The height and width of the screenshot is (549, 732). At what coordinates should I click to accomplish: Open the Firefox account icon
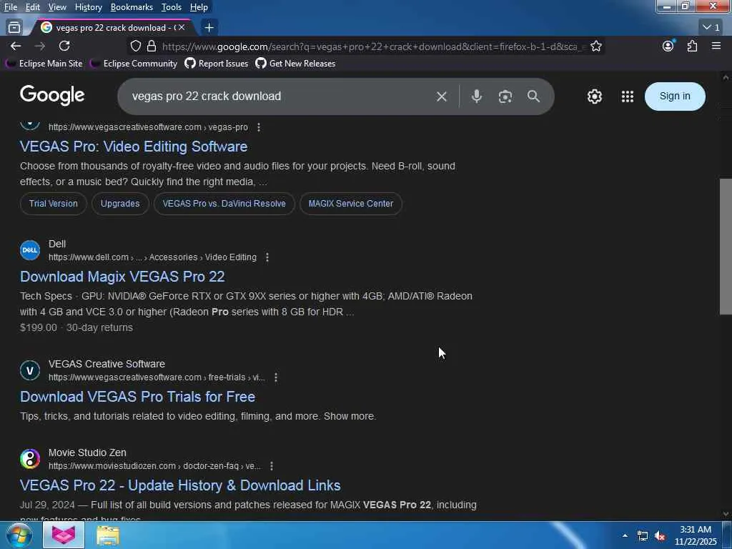click(668, 46)
